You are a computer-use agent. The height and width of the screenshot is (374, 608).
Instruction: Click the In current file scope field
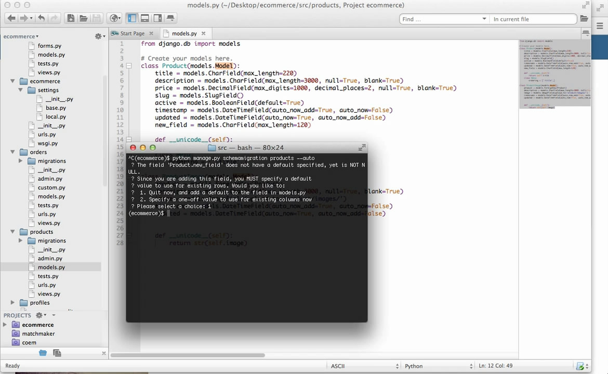[x=532, y=19]
